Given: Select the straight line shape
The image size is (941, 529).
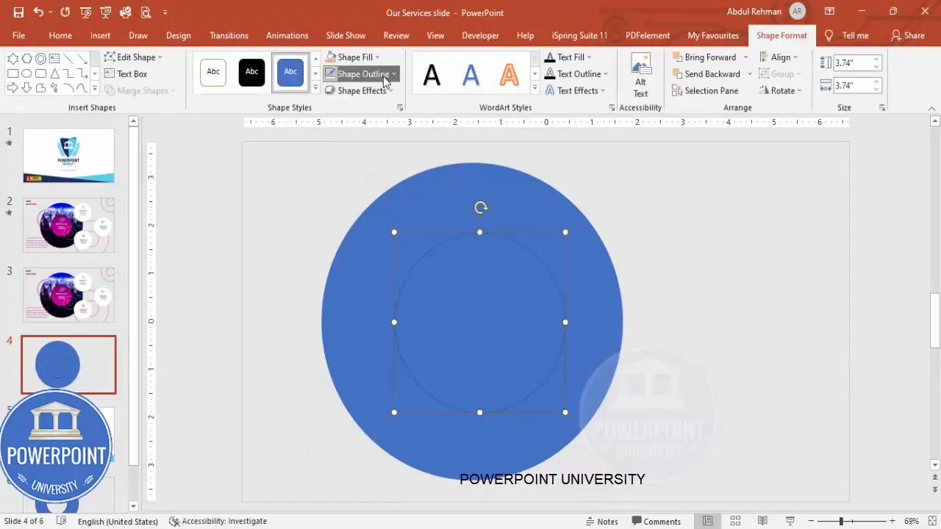Looking at the screenshot, I should (x=68, y=59).
